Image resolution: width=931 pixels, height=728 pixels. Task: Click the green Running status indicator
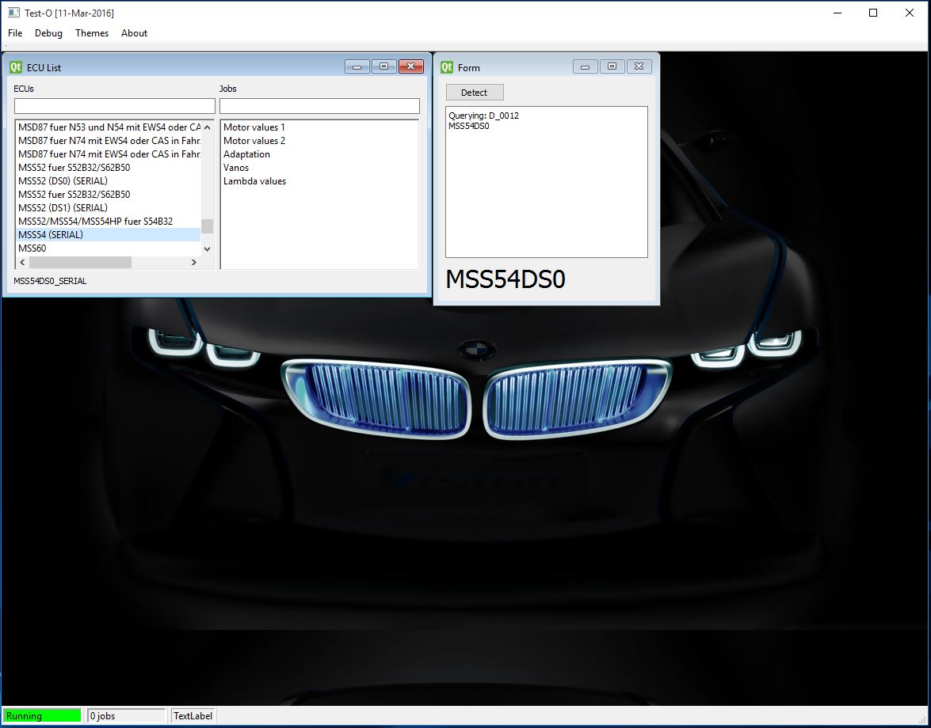(42, 716)
